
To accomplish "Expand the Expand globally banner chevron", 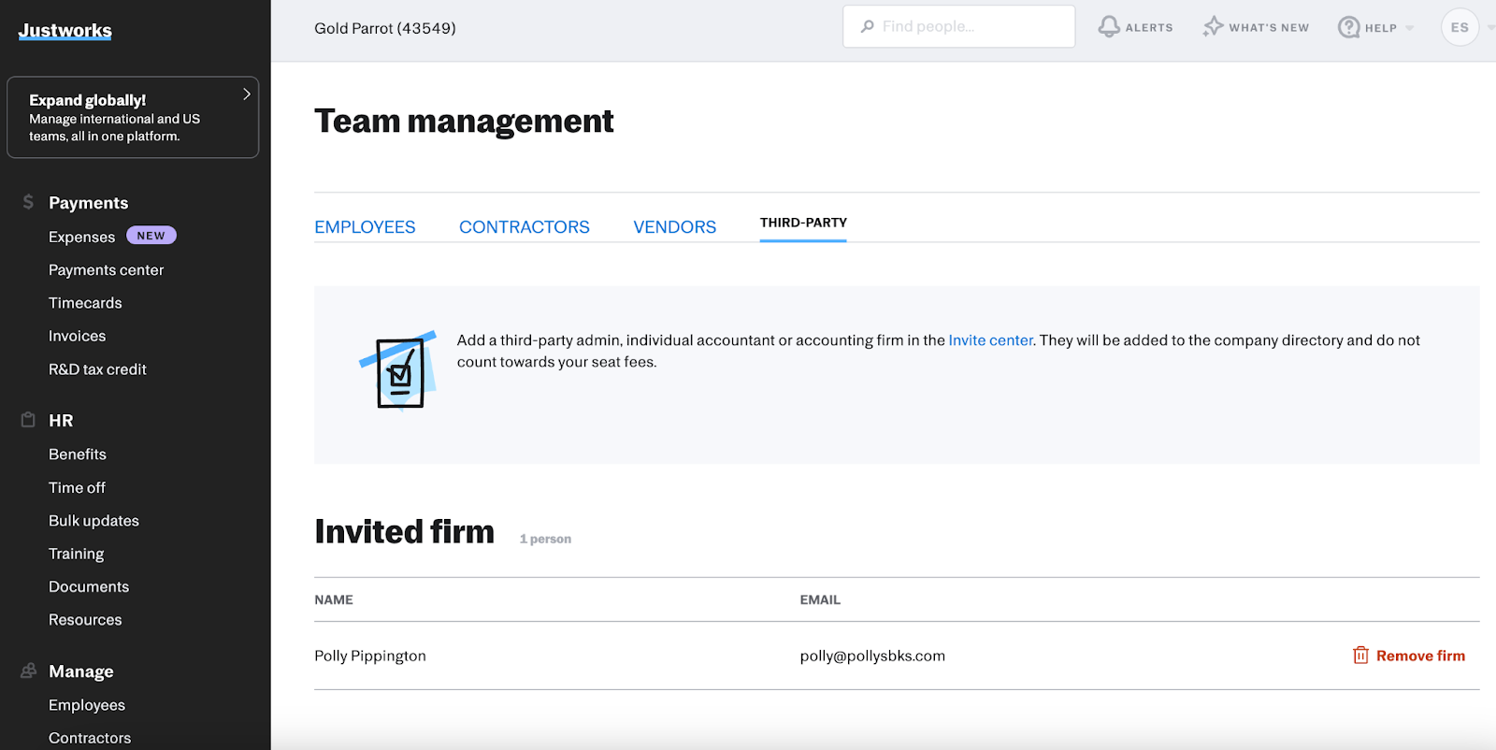I will (x=247, y=94).
